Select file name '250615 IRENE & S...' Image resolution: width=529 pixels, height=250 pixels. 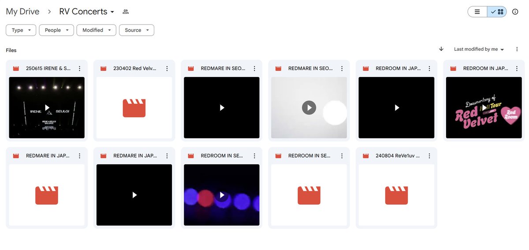48,69
